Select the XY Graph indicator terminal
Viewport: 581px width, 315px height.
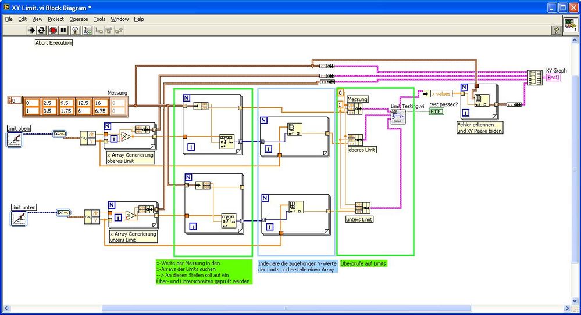[x=554, y=77]
